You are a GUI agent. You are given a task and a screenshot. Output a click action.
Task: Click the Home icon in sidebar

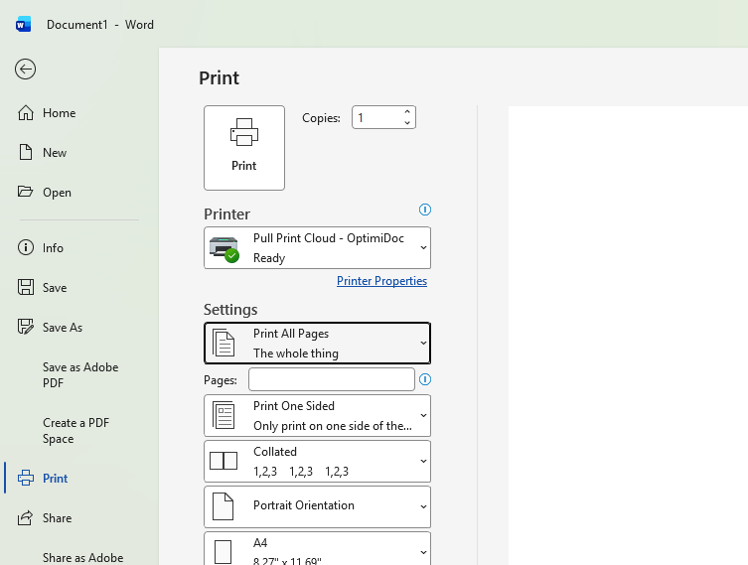27,113
